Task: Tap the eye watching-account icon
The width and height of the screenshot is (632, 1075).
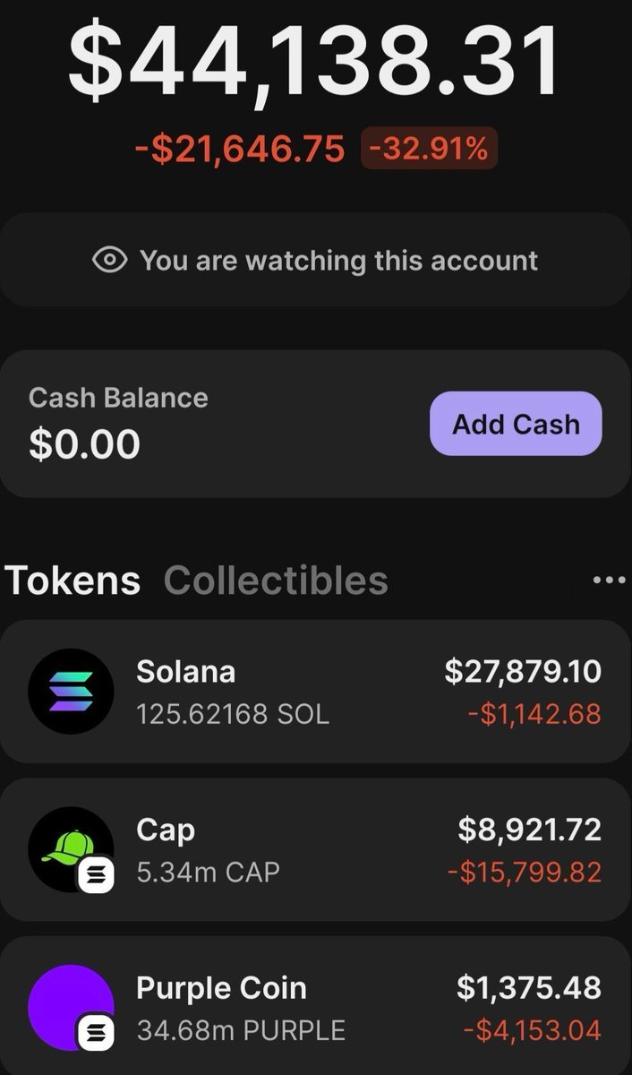Action: (x=110, y=261)
